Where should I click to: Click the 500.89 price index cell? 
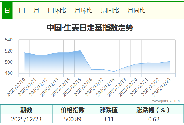coord(73,119)
